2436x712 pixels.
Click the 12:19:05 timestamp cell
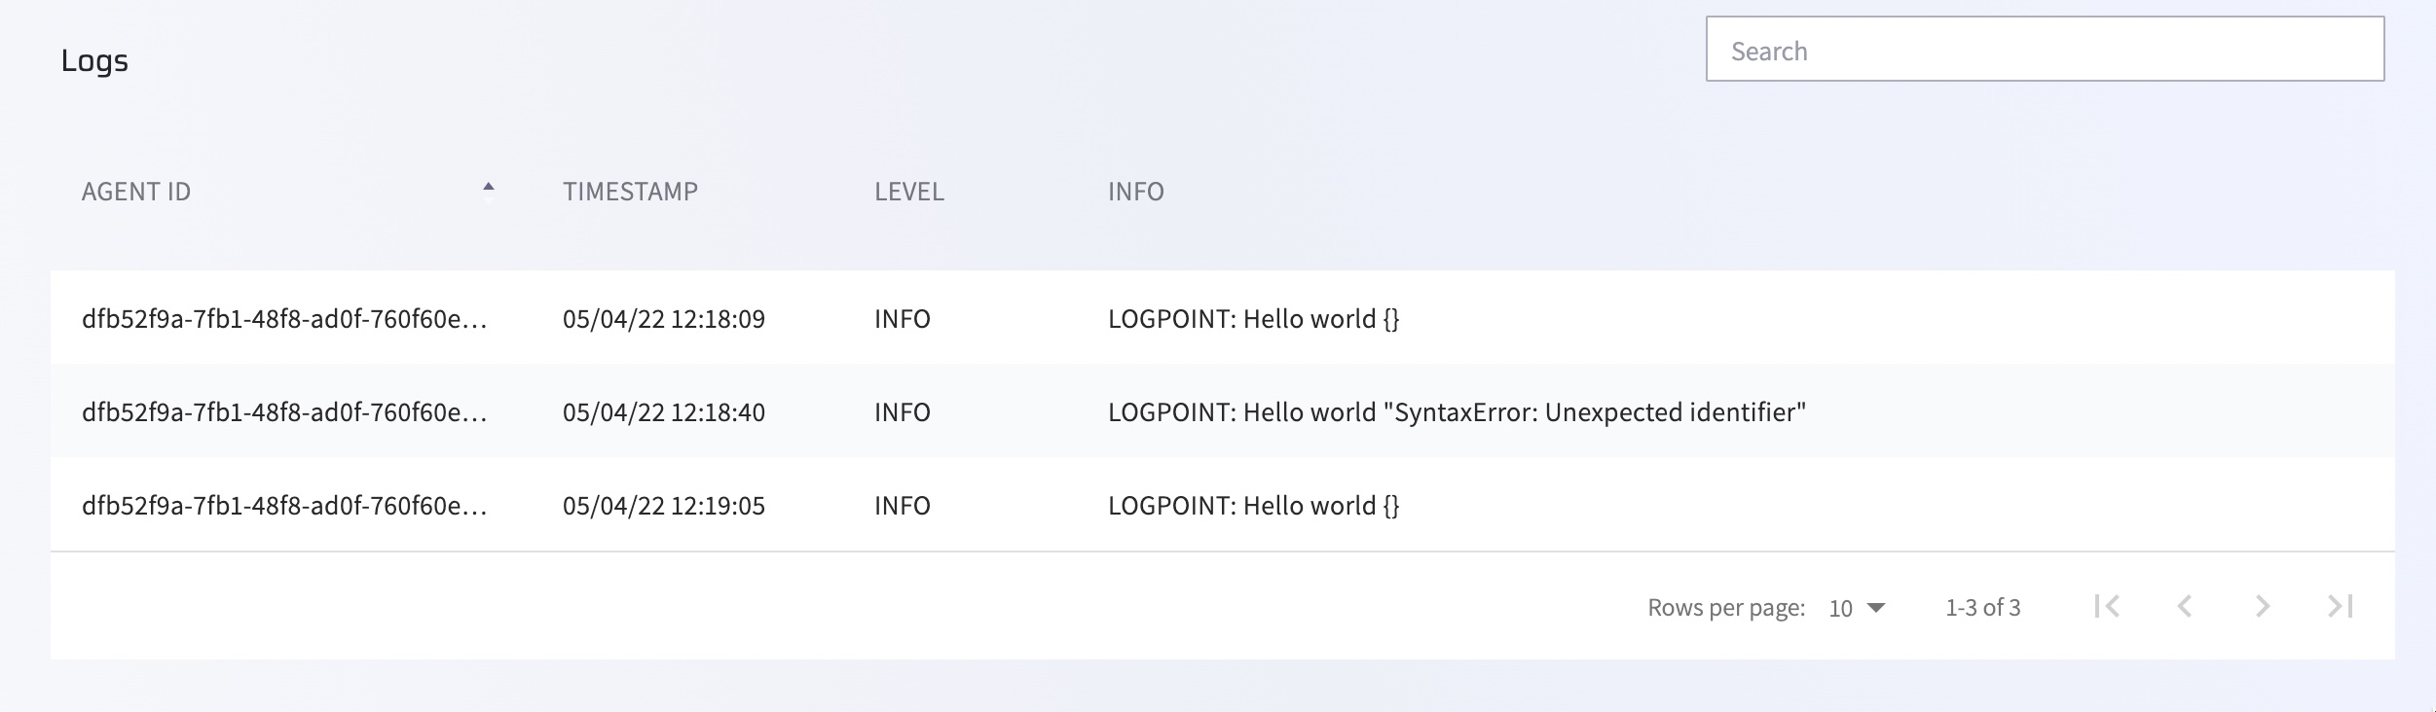pos(663,506)
